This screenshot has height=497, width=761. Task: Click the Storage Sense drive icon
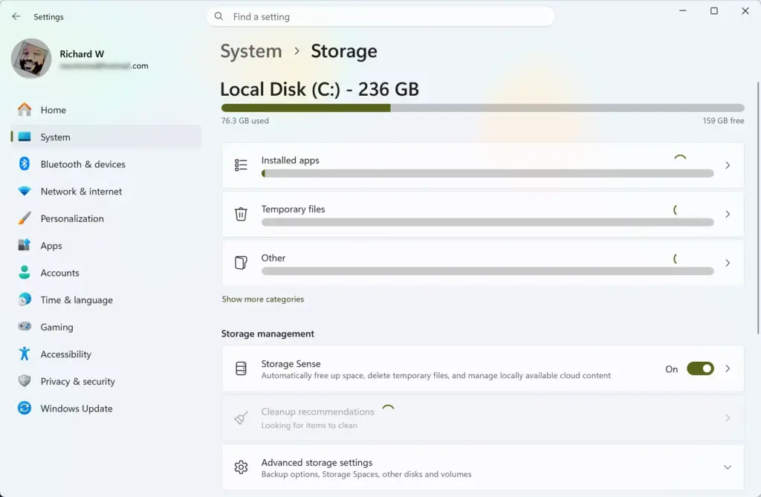point(241,369)
